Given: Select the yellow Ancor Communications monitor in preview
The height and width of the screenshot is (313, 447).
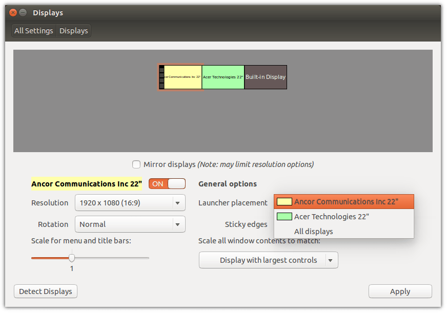Looking at the screenshot, I should click(182, 77).
